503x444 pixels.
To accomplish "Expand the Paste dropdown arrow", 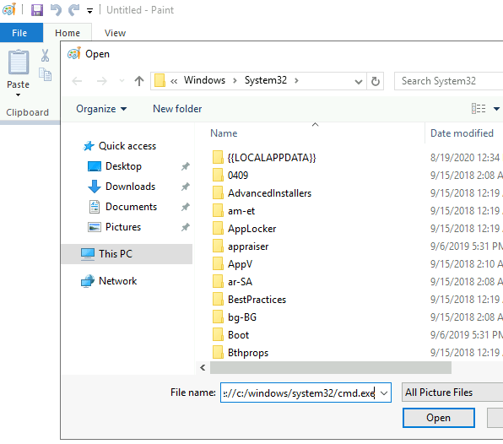I will (18, 95).
